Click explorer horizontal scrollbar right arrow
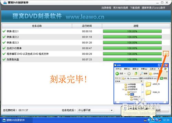Screen dimensions: 172x123 point(167,102)
